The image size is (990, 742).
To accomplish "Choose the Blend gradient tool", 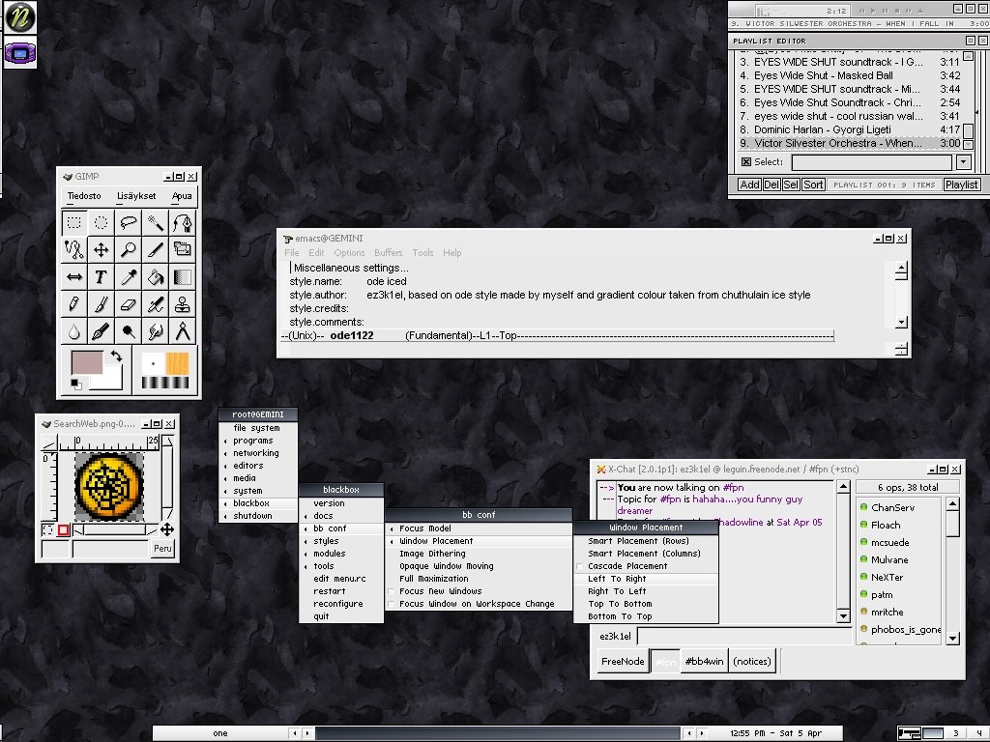I will [183, 277].
